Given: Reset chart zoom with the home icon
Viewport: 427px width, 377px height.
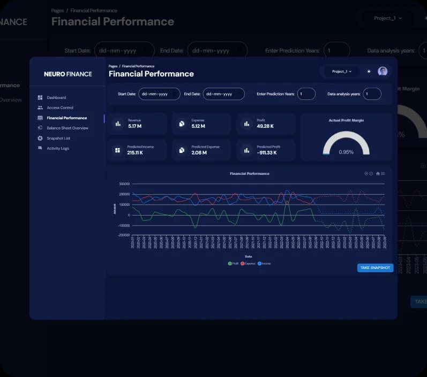Looking at the screenshot, I should 378,173.
